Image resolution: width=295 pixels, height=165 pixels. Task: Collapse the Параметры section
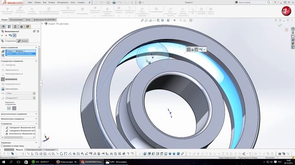(36, 143)
